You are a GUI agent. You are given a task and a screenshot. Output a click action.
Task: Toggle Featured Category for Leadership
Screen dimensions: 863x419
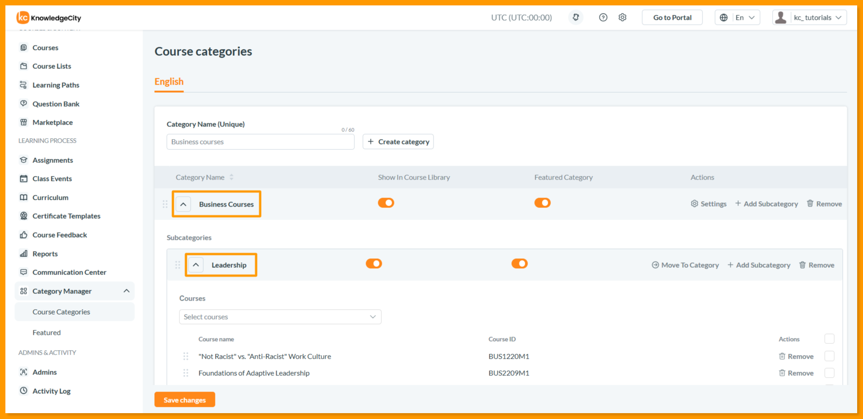[x=519, y=264]
